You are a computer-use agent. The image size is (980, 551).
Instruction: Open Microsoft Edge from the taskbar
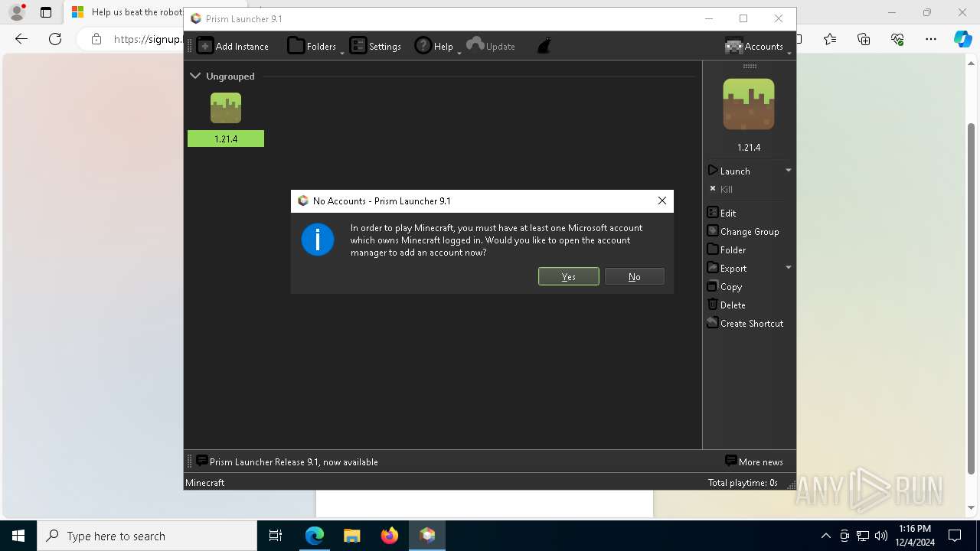pyautogui.click(x=315, y=536)
